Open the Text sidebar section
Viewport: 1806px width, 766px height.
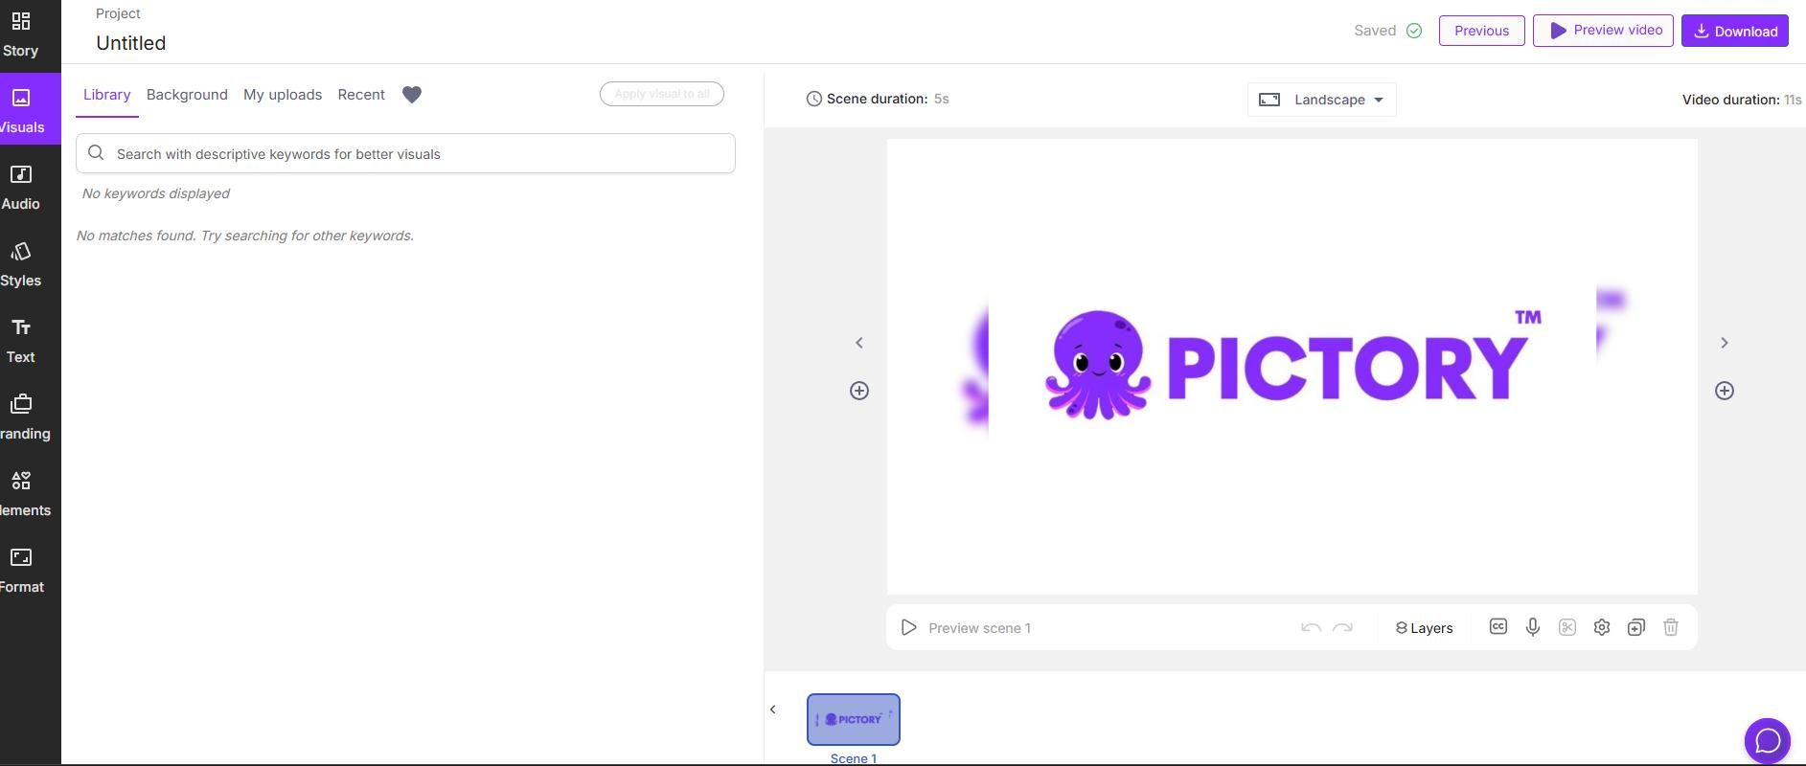[x=21, y=341]
